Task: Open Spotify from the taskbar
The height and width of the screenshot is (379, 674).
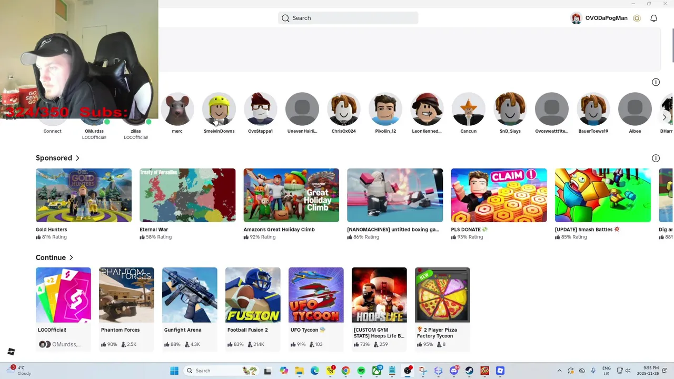Action: pos(361,371)
